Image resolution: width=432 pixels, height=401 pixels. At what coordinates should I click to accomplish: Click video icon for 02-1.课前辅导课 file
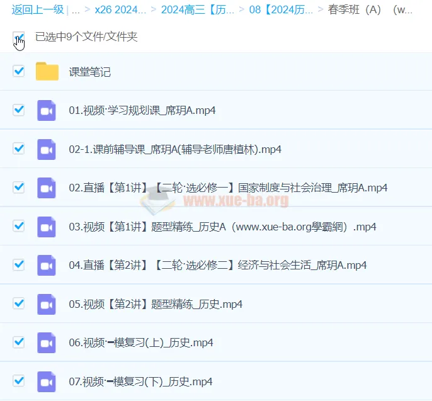click(x=47, y=149)
